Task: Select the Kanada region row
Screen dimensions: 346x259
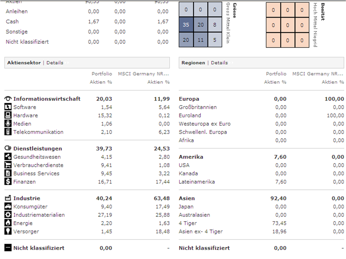Action: 261,174
